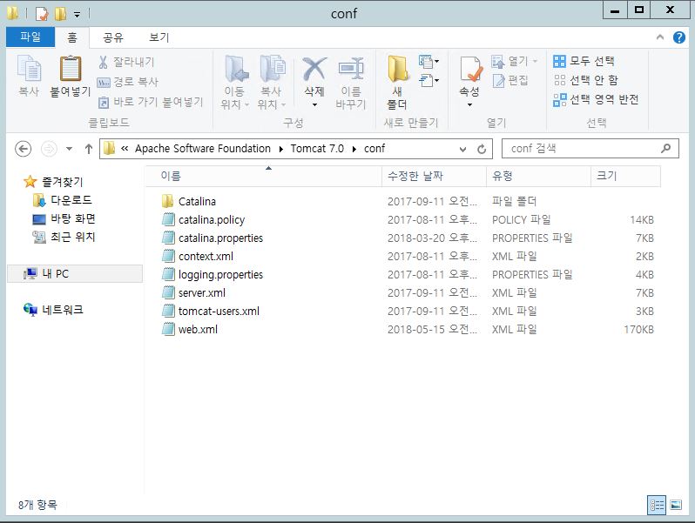The image size is (695, 523).
Task: Sort by the 수정한 날짜 column header
Action: coord(434,177)
